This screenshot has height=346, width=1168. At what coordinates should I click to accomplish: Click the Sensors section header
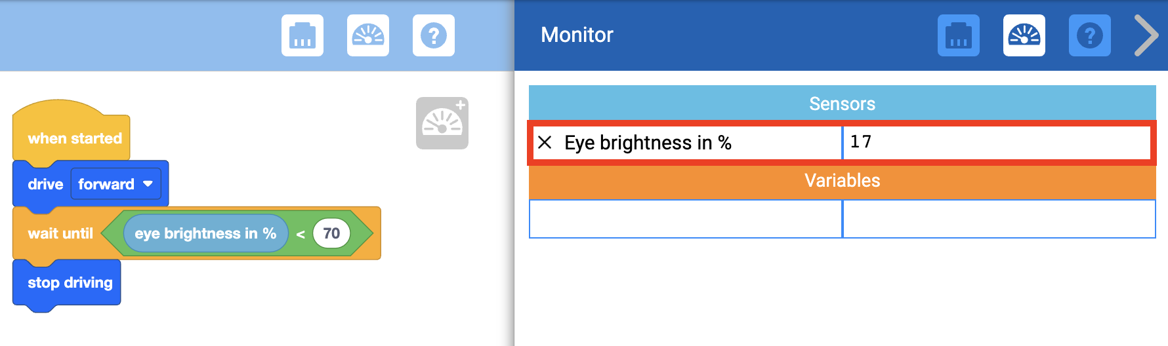coord(842,104)
